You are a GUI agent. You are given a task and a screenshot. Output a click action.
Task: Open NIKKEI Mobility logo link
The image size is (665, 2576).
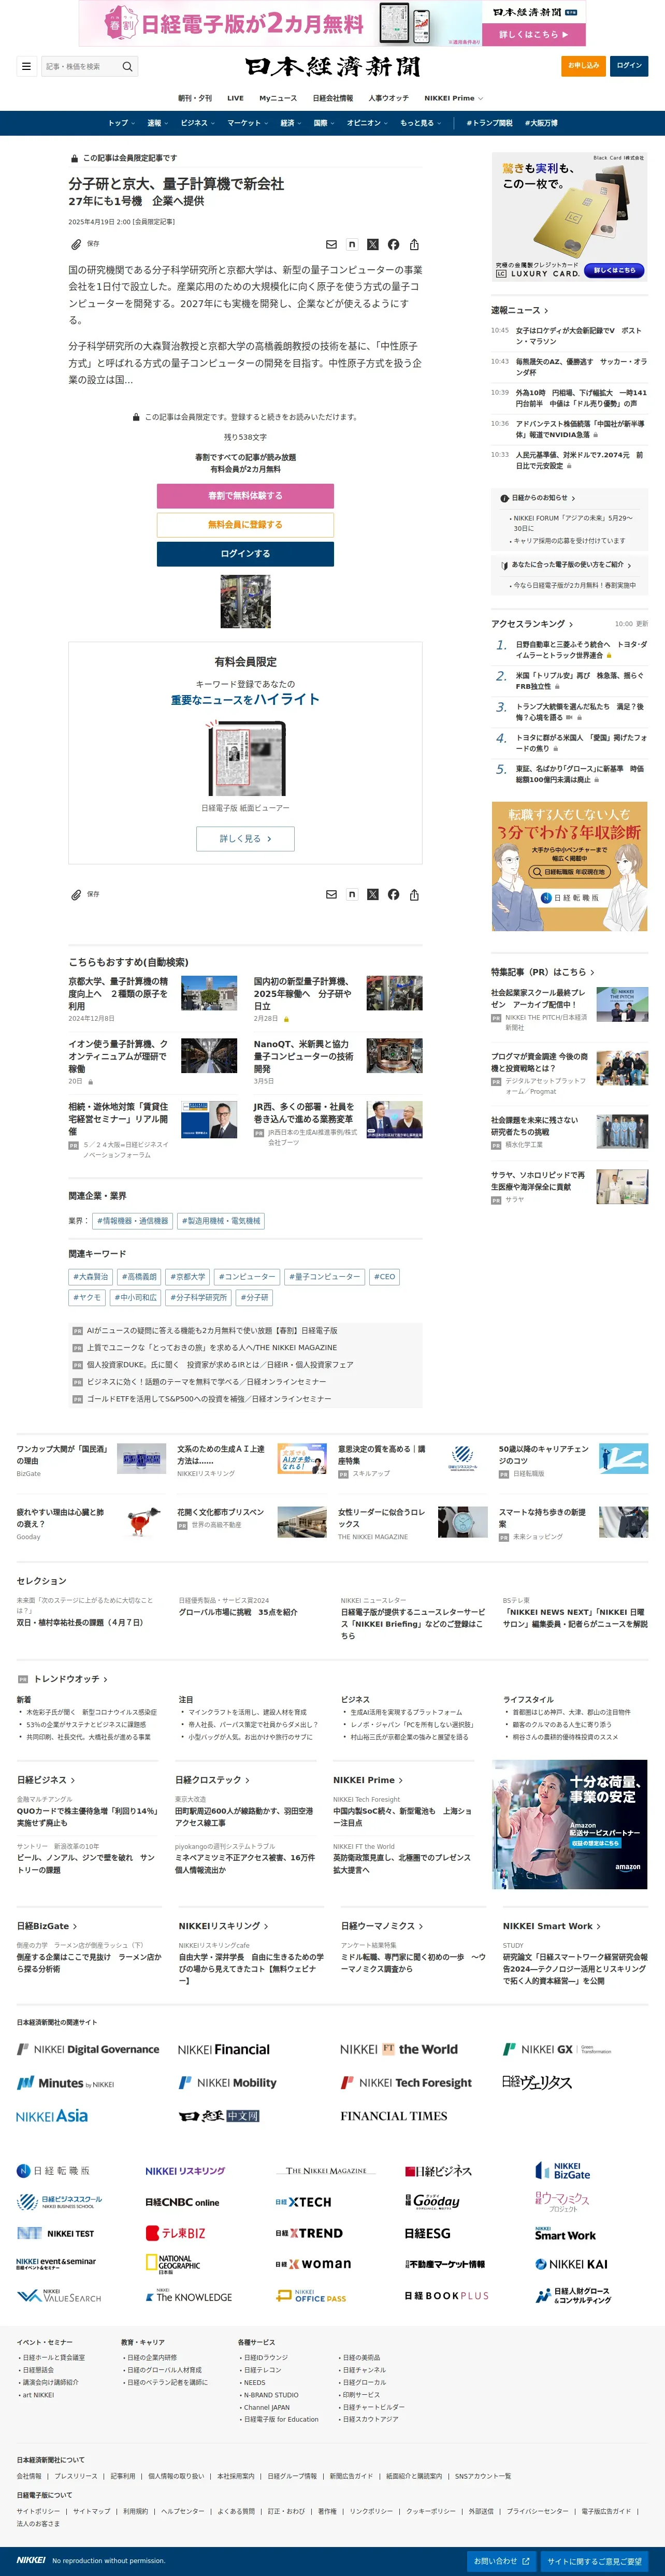227,2083
